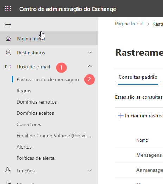Open Alertas in the sidebar
163x184 pixels.
[24, 147]
